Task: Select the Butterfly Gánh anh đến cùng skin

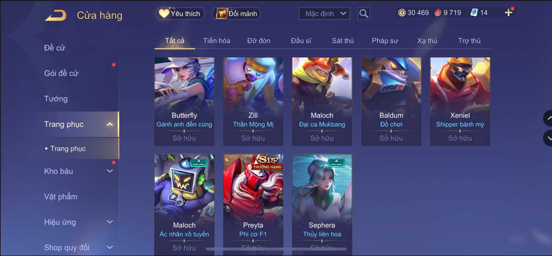Action: [184, 102]
